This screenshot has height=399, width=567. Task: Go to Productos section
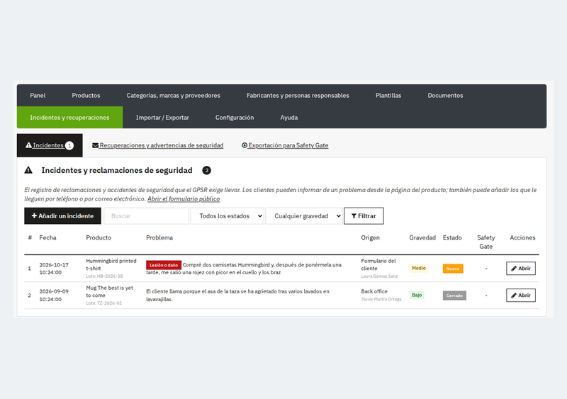pyautogui.click(x=86, y=96)
